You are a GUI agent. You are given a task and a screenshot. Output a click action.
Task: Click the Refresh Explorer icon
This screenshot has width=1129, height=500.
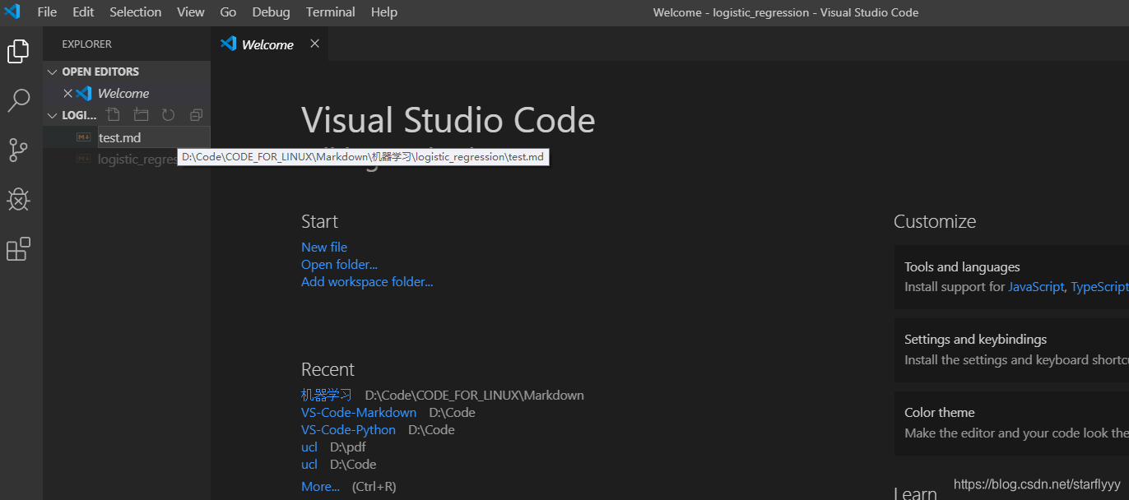(x=168, y=115)
